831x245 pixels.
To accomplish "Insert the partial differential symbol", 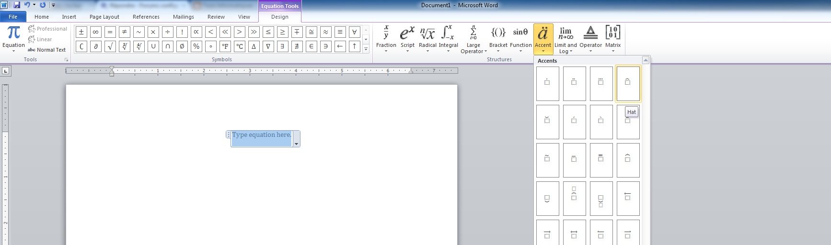I will [96, 46].
